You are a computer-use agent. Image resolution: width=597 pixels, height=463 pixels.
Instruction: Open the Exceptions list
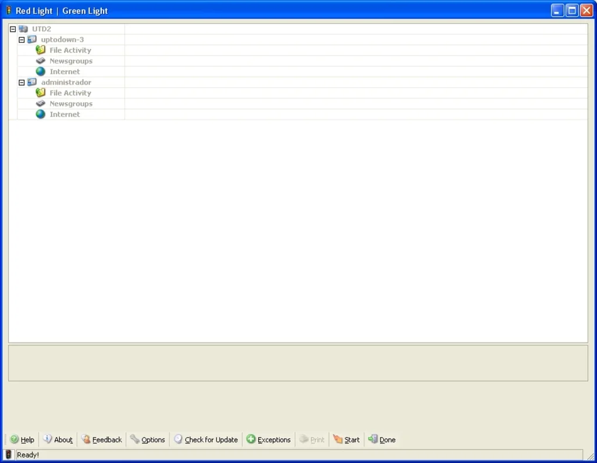(269, 440)
